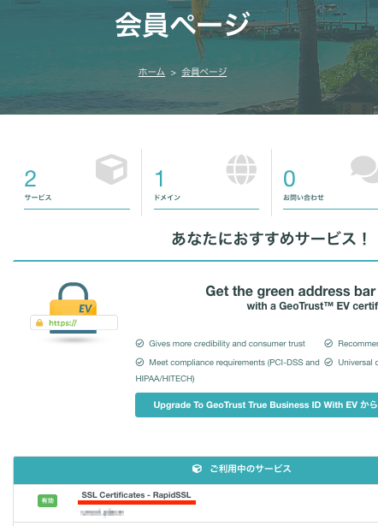This screenshot has height=526, width=378.
Task: Click the green 有効 status badge
Action: click(47, 500)
